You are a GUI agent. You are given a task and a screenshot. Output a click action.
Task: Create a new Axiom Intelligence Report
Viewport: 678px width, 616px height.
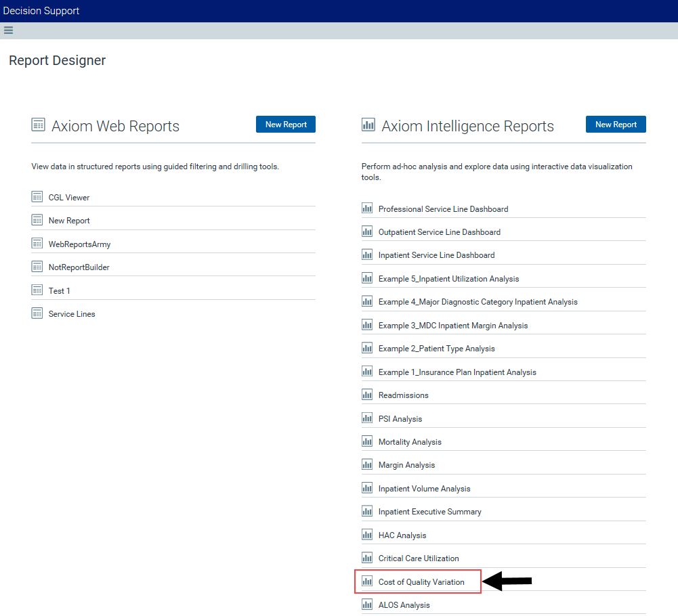pyautogui.click(x=616, y=125)
